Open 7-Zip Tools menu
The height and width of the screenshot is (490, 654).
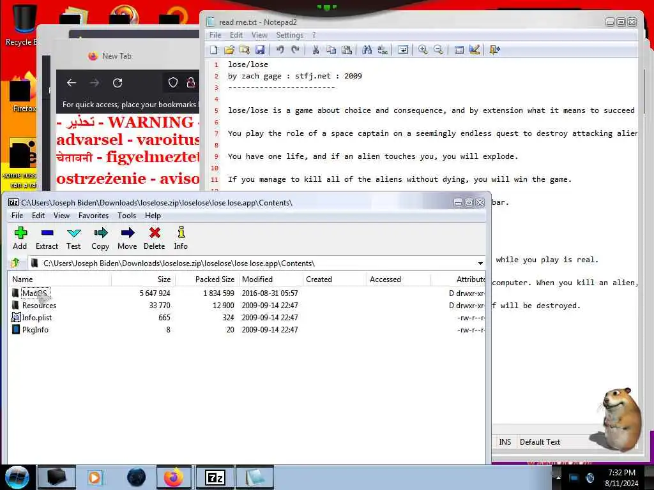point(127,216)
